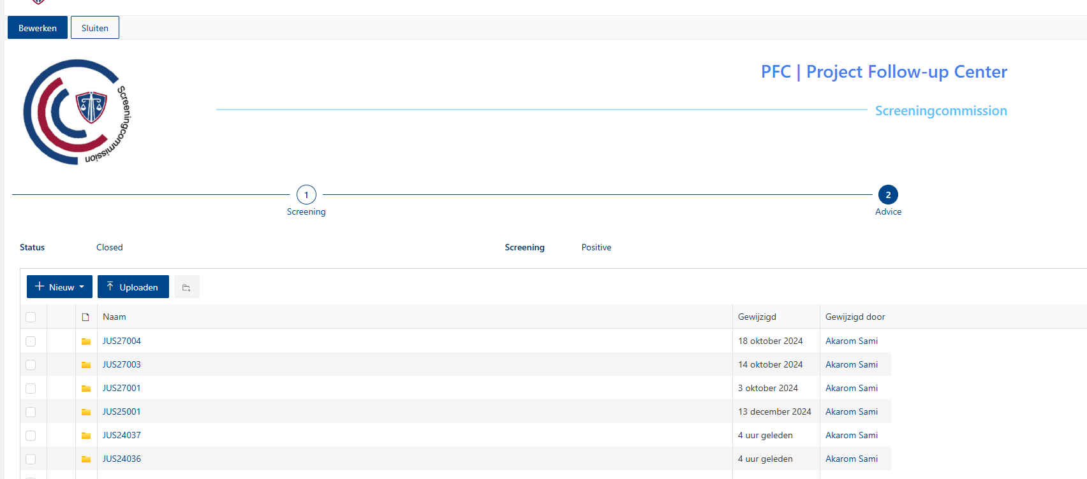Click the folder icon next to JUS24037
Image resolution: width=1087 pixels, height=479 pixels.
point(86,436)
